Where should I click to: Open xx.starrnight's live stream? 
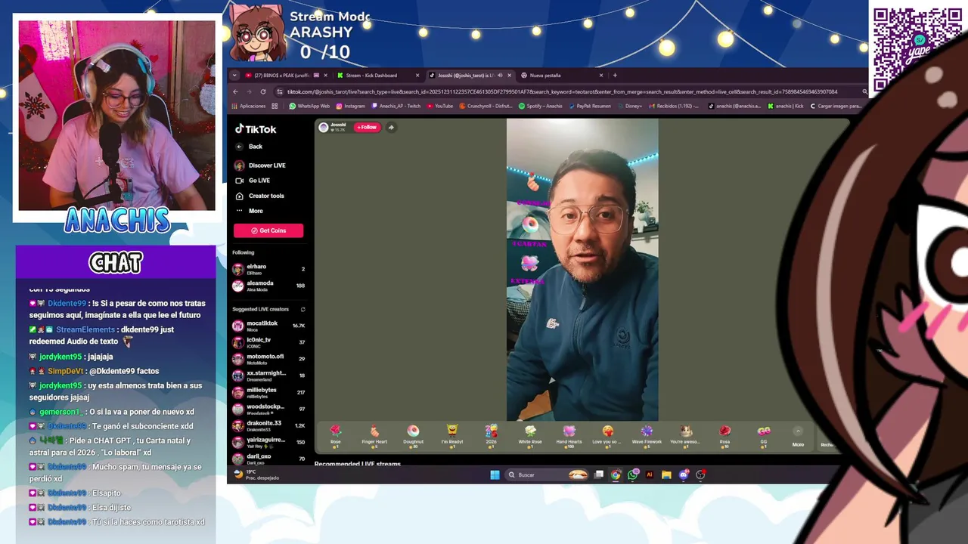[268, 376]
